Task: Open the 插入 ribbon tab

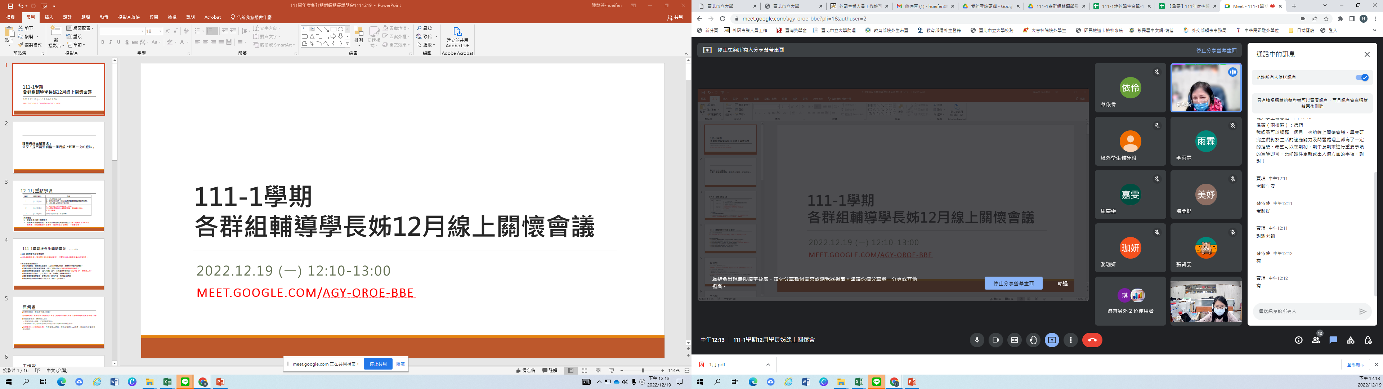Action: pos(49,17)
